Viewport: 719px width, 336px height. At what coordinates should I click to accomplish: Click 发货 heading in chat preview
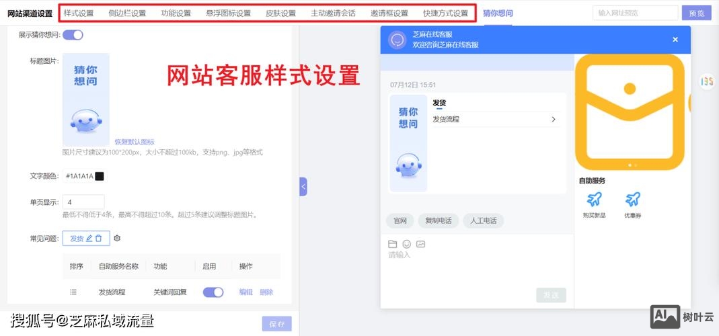(439, 103)
